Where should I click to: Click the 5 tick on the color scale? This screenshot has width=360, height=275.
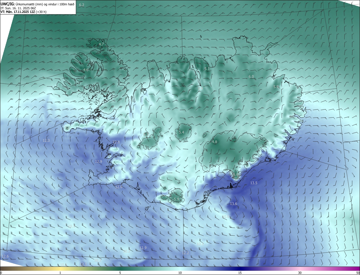[120, 273]
